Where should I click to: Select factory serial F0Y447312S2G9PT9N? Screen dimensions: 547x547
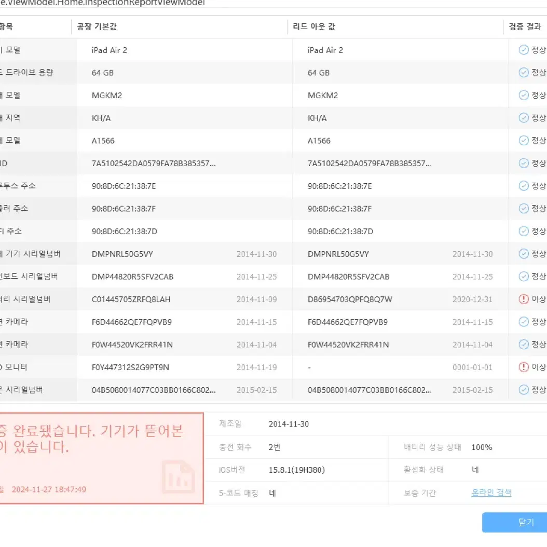pos(130,367)
